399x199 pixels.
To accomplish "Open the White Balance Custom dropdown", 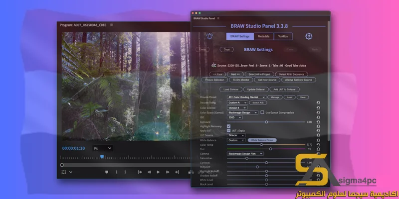I will tap(236, 140).
